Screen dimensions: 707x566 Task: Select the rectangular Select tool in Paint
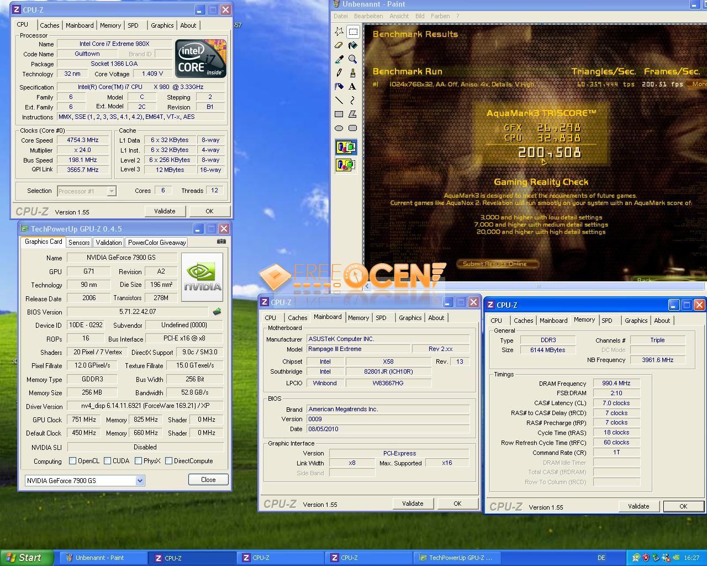click(353, 32)
